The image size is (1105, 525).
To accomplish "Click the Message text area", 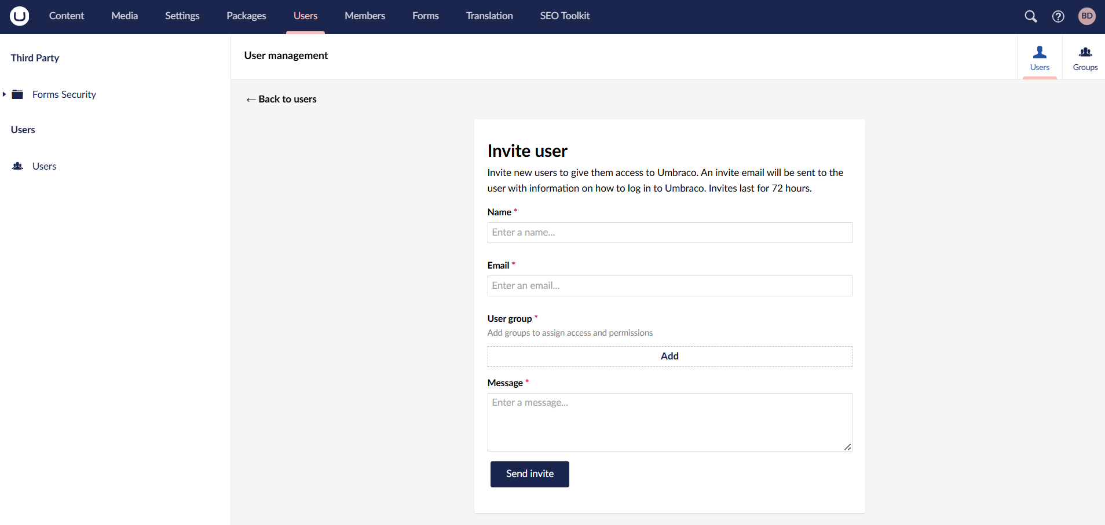I will [x=669, y=422].
